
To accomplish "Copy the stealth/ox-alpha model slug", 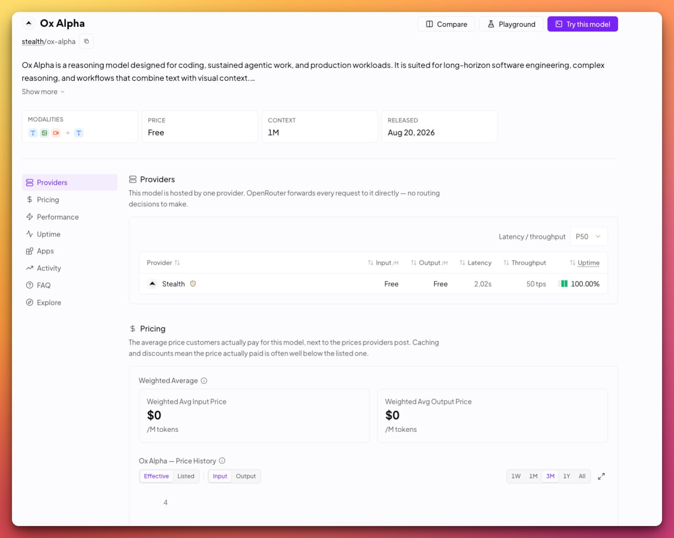I will pyautogui.click(x=86, y=42).
